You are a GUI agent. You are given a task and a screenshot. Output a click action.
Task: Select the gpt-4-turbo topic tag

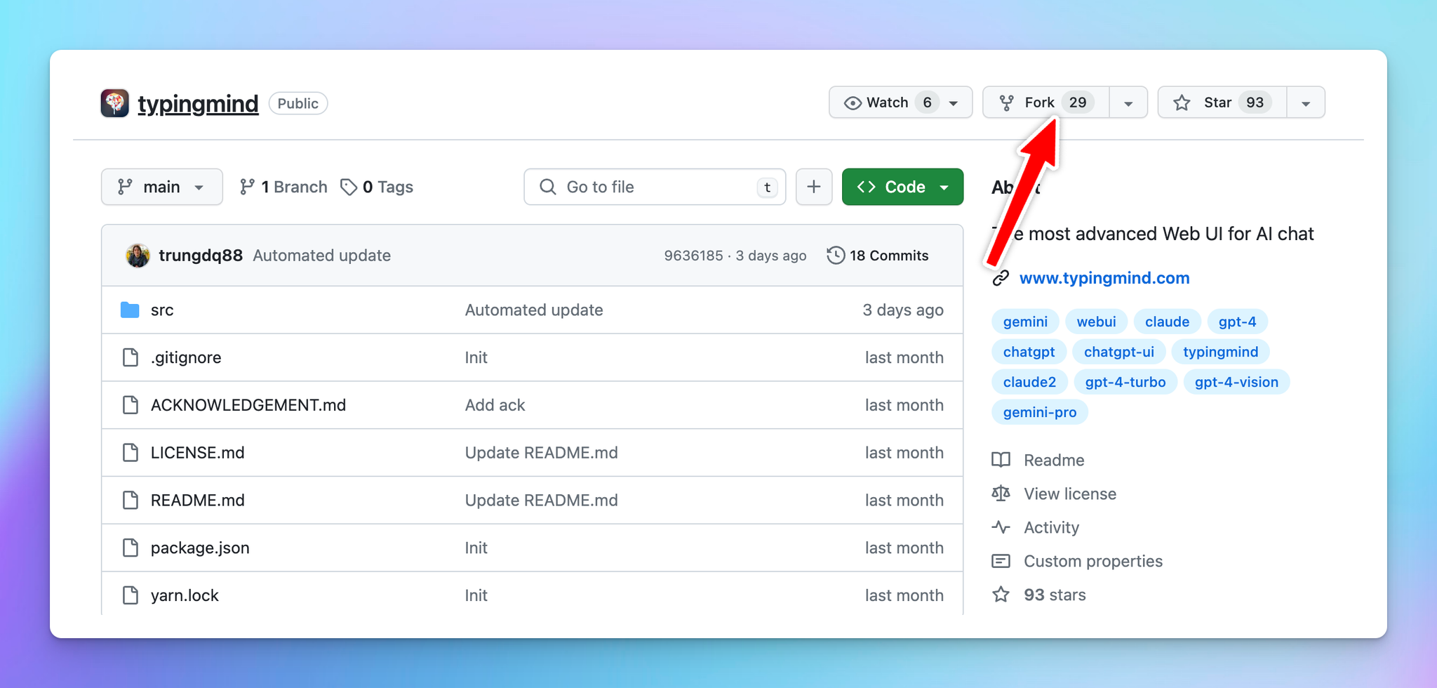[x=1125, y=382]
